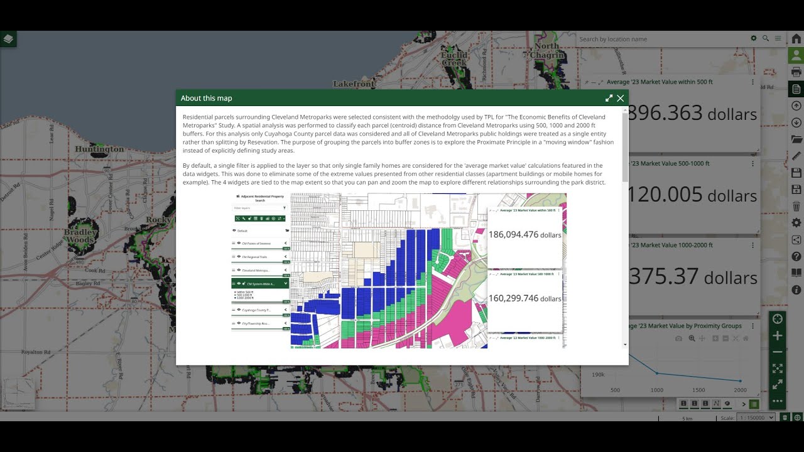Click the chart data point at 2000

[x=741, y=381]
